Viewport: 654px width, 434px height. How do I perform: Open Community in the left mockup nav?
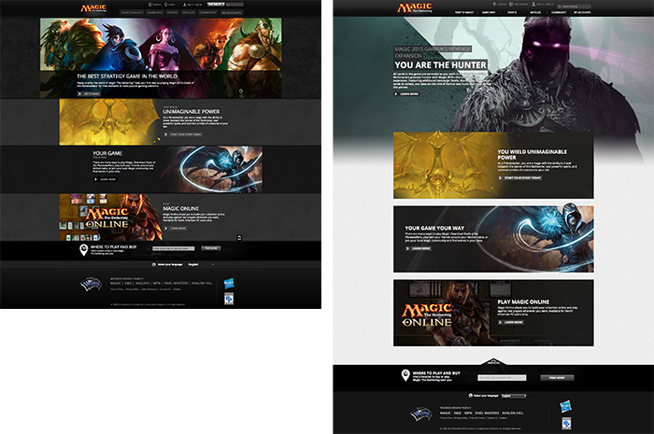tap(207, 12)
